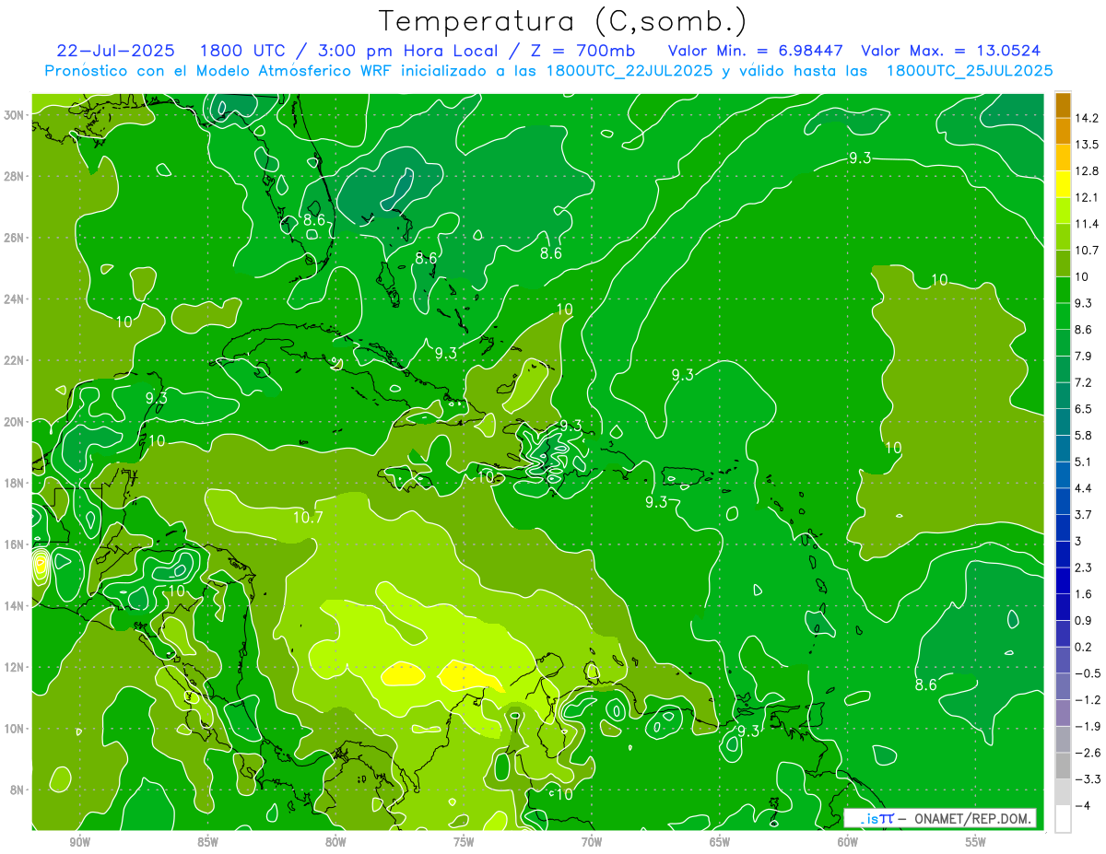Click the 22N latitude axis label
This screenshot has height=854, width=1106.
15,360
